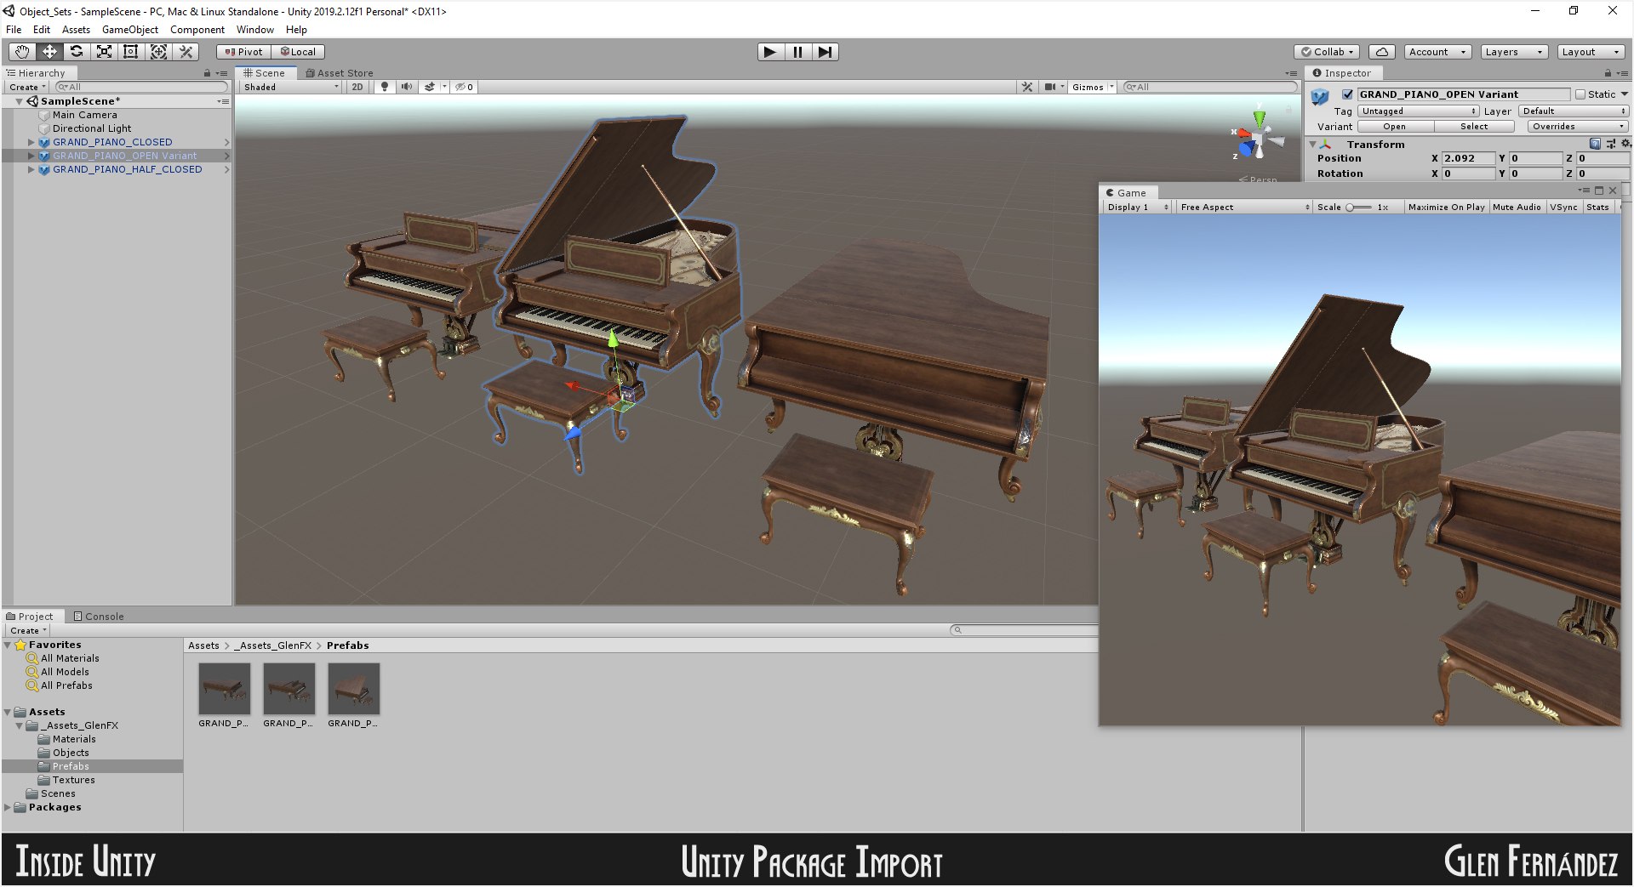Open the Window menu
This screenshot has height=887, width=1634.
click(254, 30)
